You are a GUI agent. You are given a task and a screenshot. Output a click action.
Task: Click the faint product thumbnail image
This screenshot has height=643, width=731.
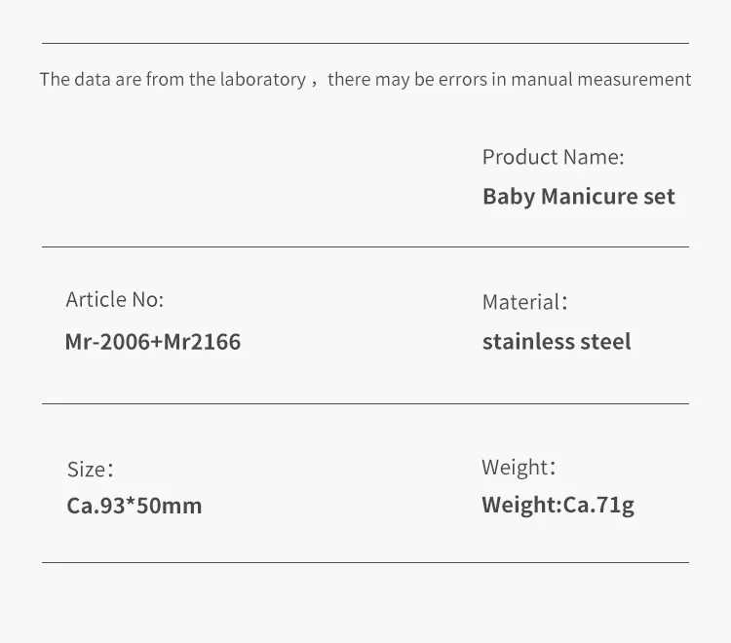pyautogui.click(x=121, y=179)
